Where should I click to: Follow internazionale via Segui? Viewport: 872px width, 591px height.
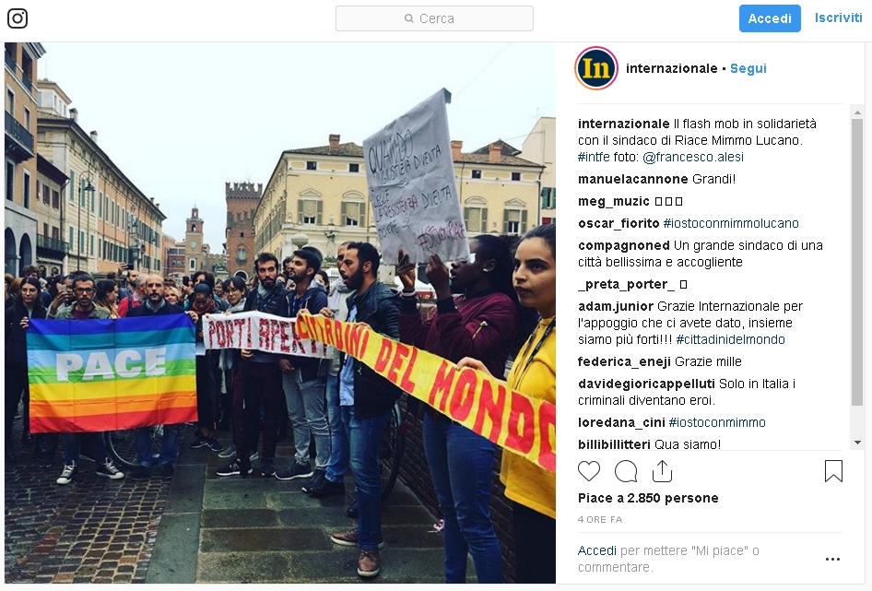[748, 68]
